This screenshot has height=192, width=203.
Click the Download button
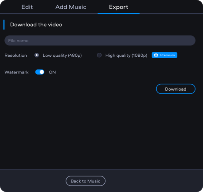click(x=176, y=89)
